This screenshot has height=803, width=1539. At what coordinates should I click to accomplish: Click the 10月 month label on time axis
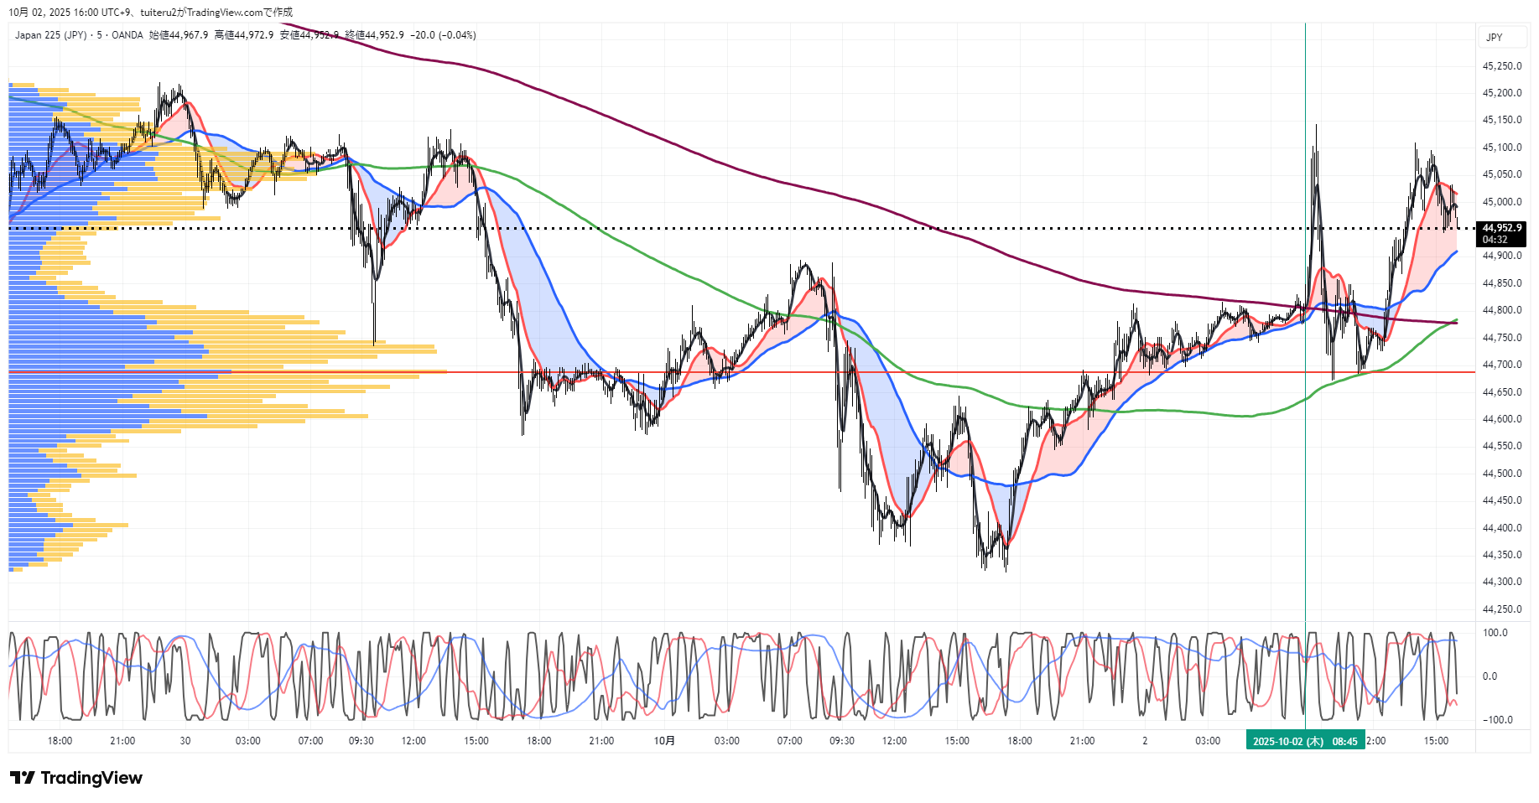[x=664, y=741]
